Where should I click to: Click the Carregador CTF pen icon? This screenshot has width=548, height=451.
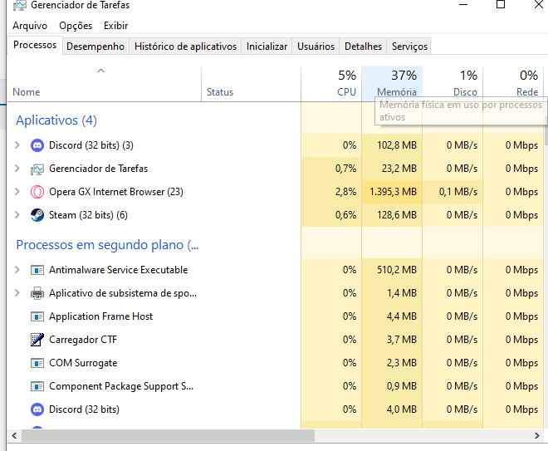[37, 340]
